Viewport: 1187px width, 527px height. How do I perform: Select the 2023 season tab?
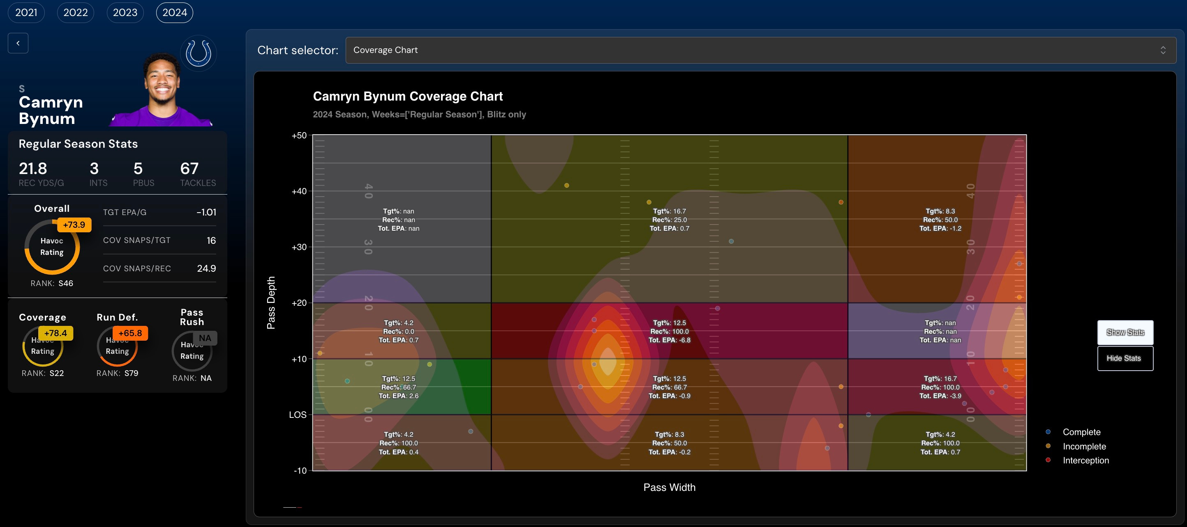[x=125, y=12]
